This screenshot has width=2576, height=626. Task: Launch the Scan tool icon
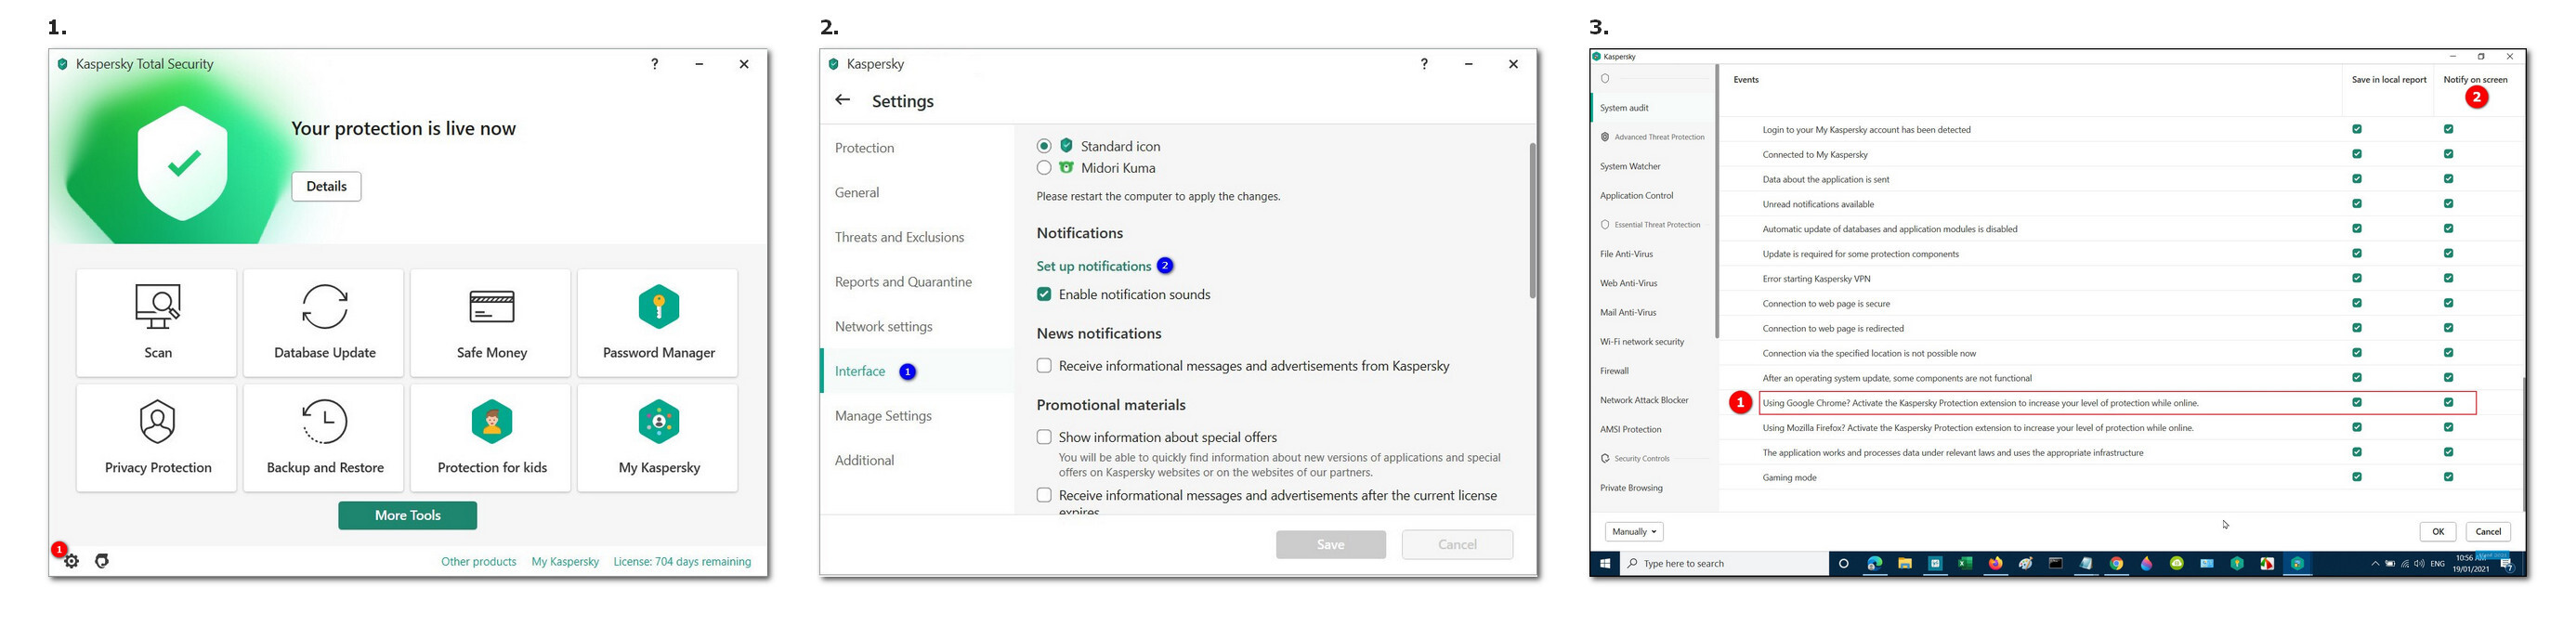click(x=158, y=307)
